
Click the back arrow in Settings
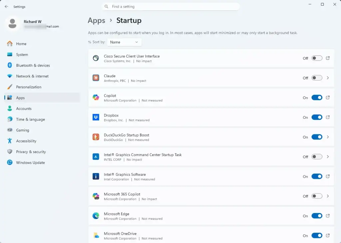click(x=6, y=7)
